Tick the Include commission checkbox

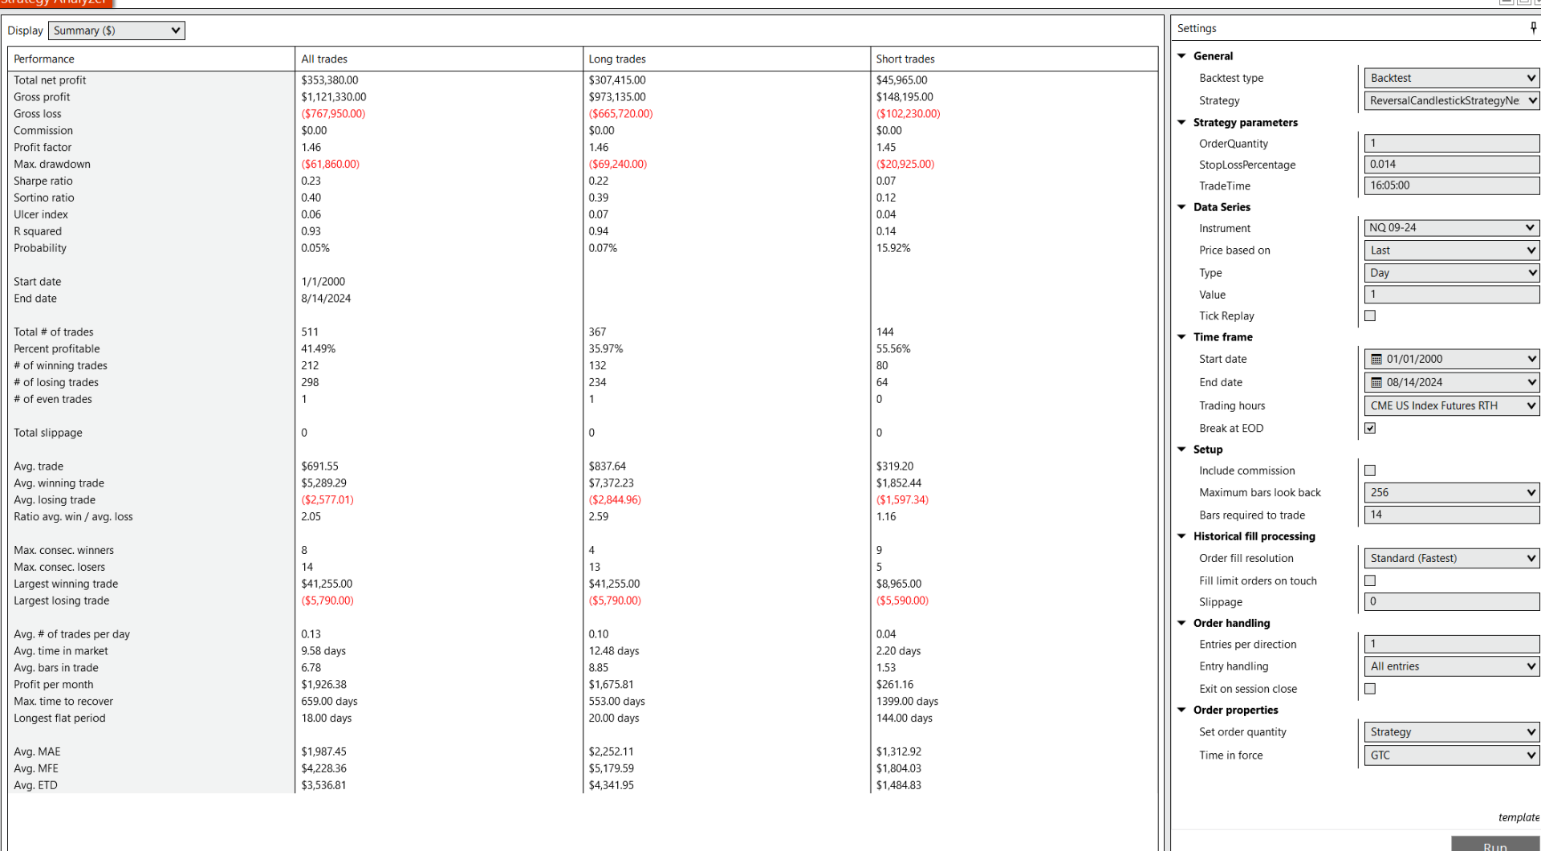pos(1370,470)
